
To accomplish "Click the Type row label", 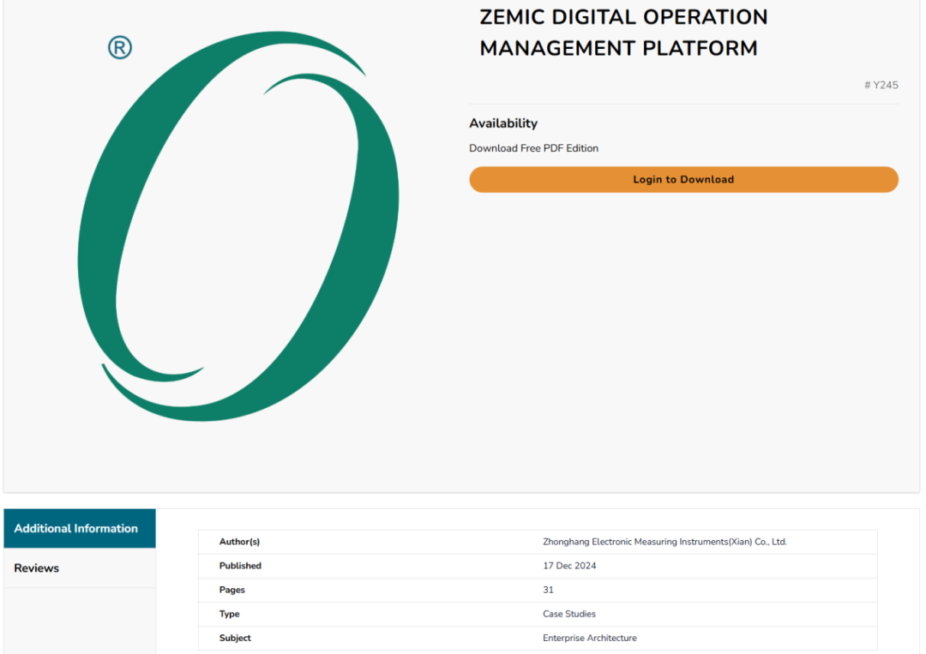I will click(x=229, y=614).
